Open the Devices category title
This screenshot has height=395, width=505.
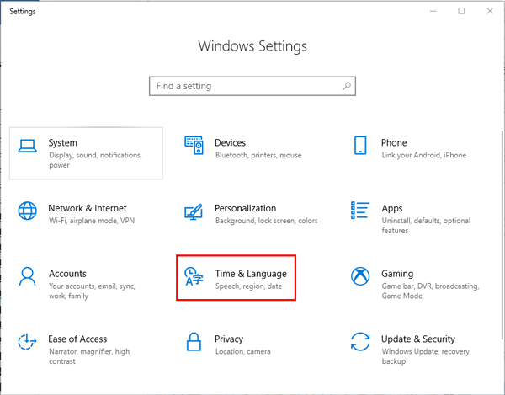tap(230, 142)
